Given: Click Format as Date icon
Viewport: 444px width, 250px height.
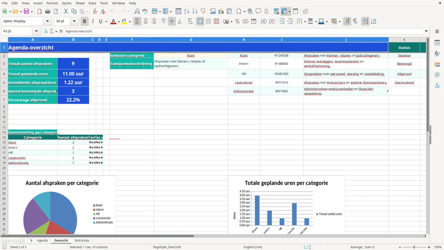Looking at the screenshot, I should click(253, 21).
